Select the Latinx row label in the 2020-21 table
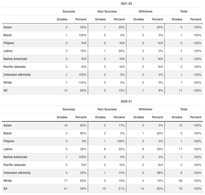This screenshot has width=205, height=195. (8, 149)
